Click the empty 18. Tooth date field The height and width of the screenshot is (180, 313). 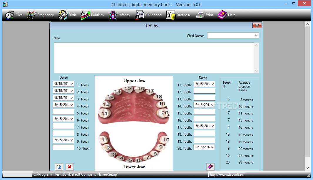[204, 133]
